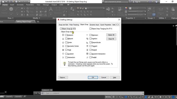
Task: Check the Center snap mode checkbox
Action: coord(66,42)
